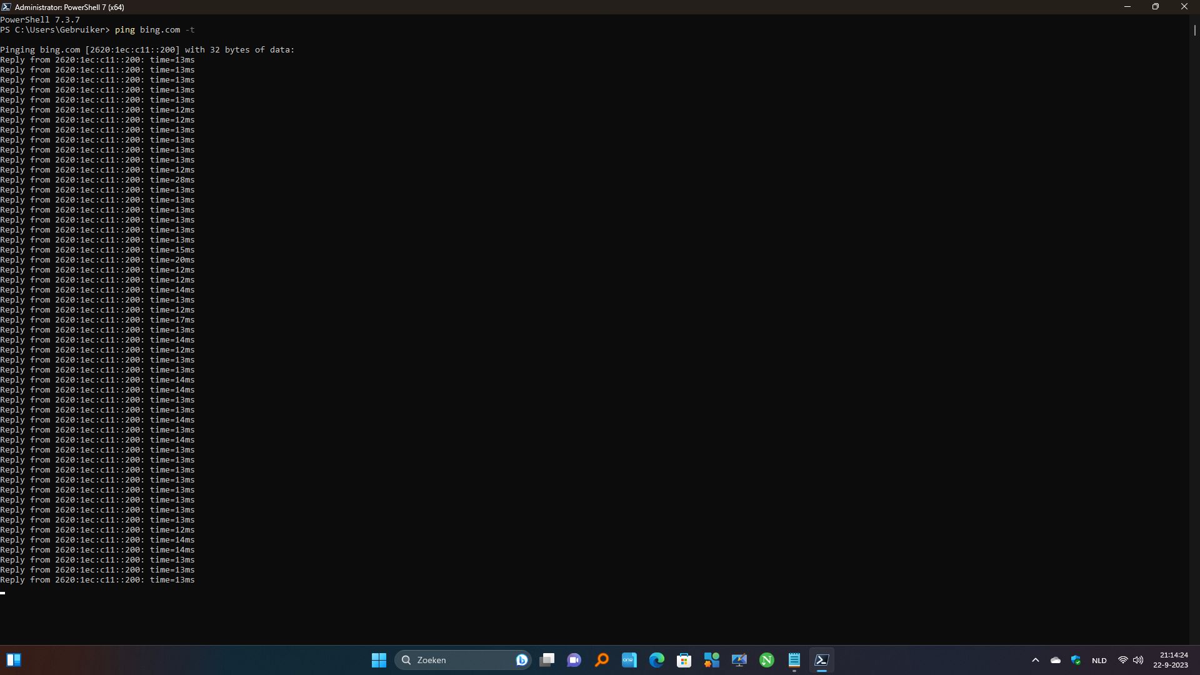This screenshot has width=1200, height=675.
Task: Open the OneDrive cloud tray icon
Action: click(x=1056, y=660)
